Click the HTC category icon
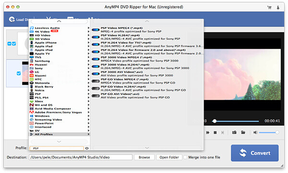This screenshot has width=288, height=173. click(32, 79)
